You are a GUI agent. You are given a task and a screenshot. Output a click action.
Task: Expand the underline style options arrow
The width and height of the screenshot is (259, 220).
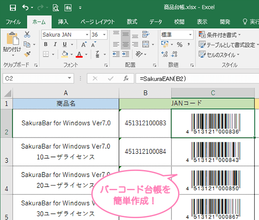point(72,44)
